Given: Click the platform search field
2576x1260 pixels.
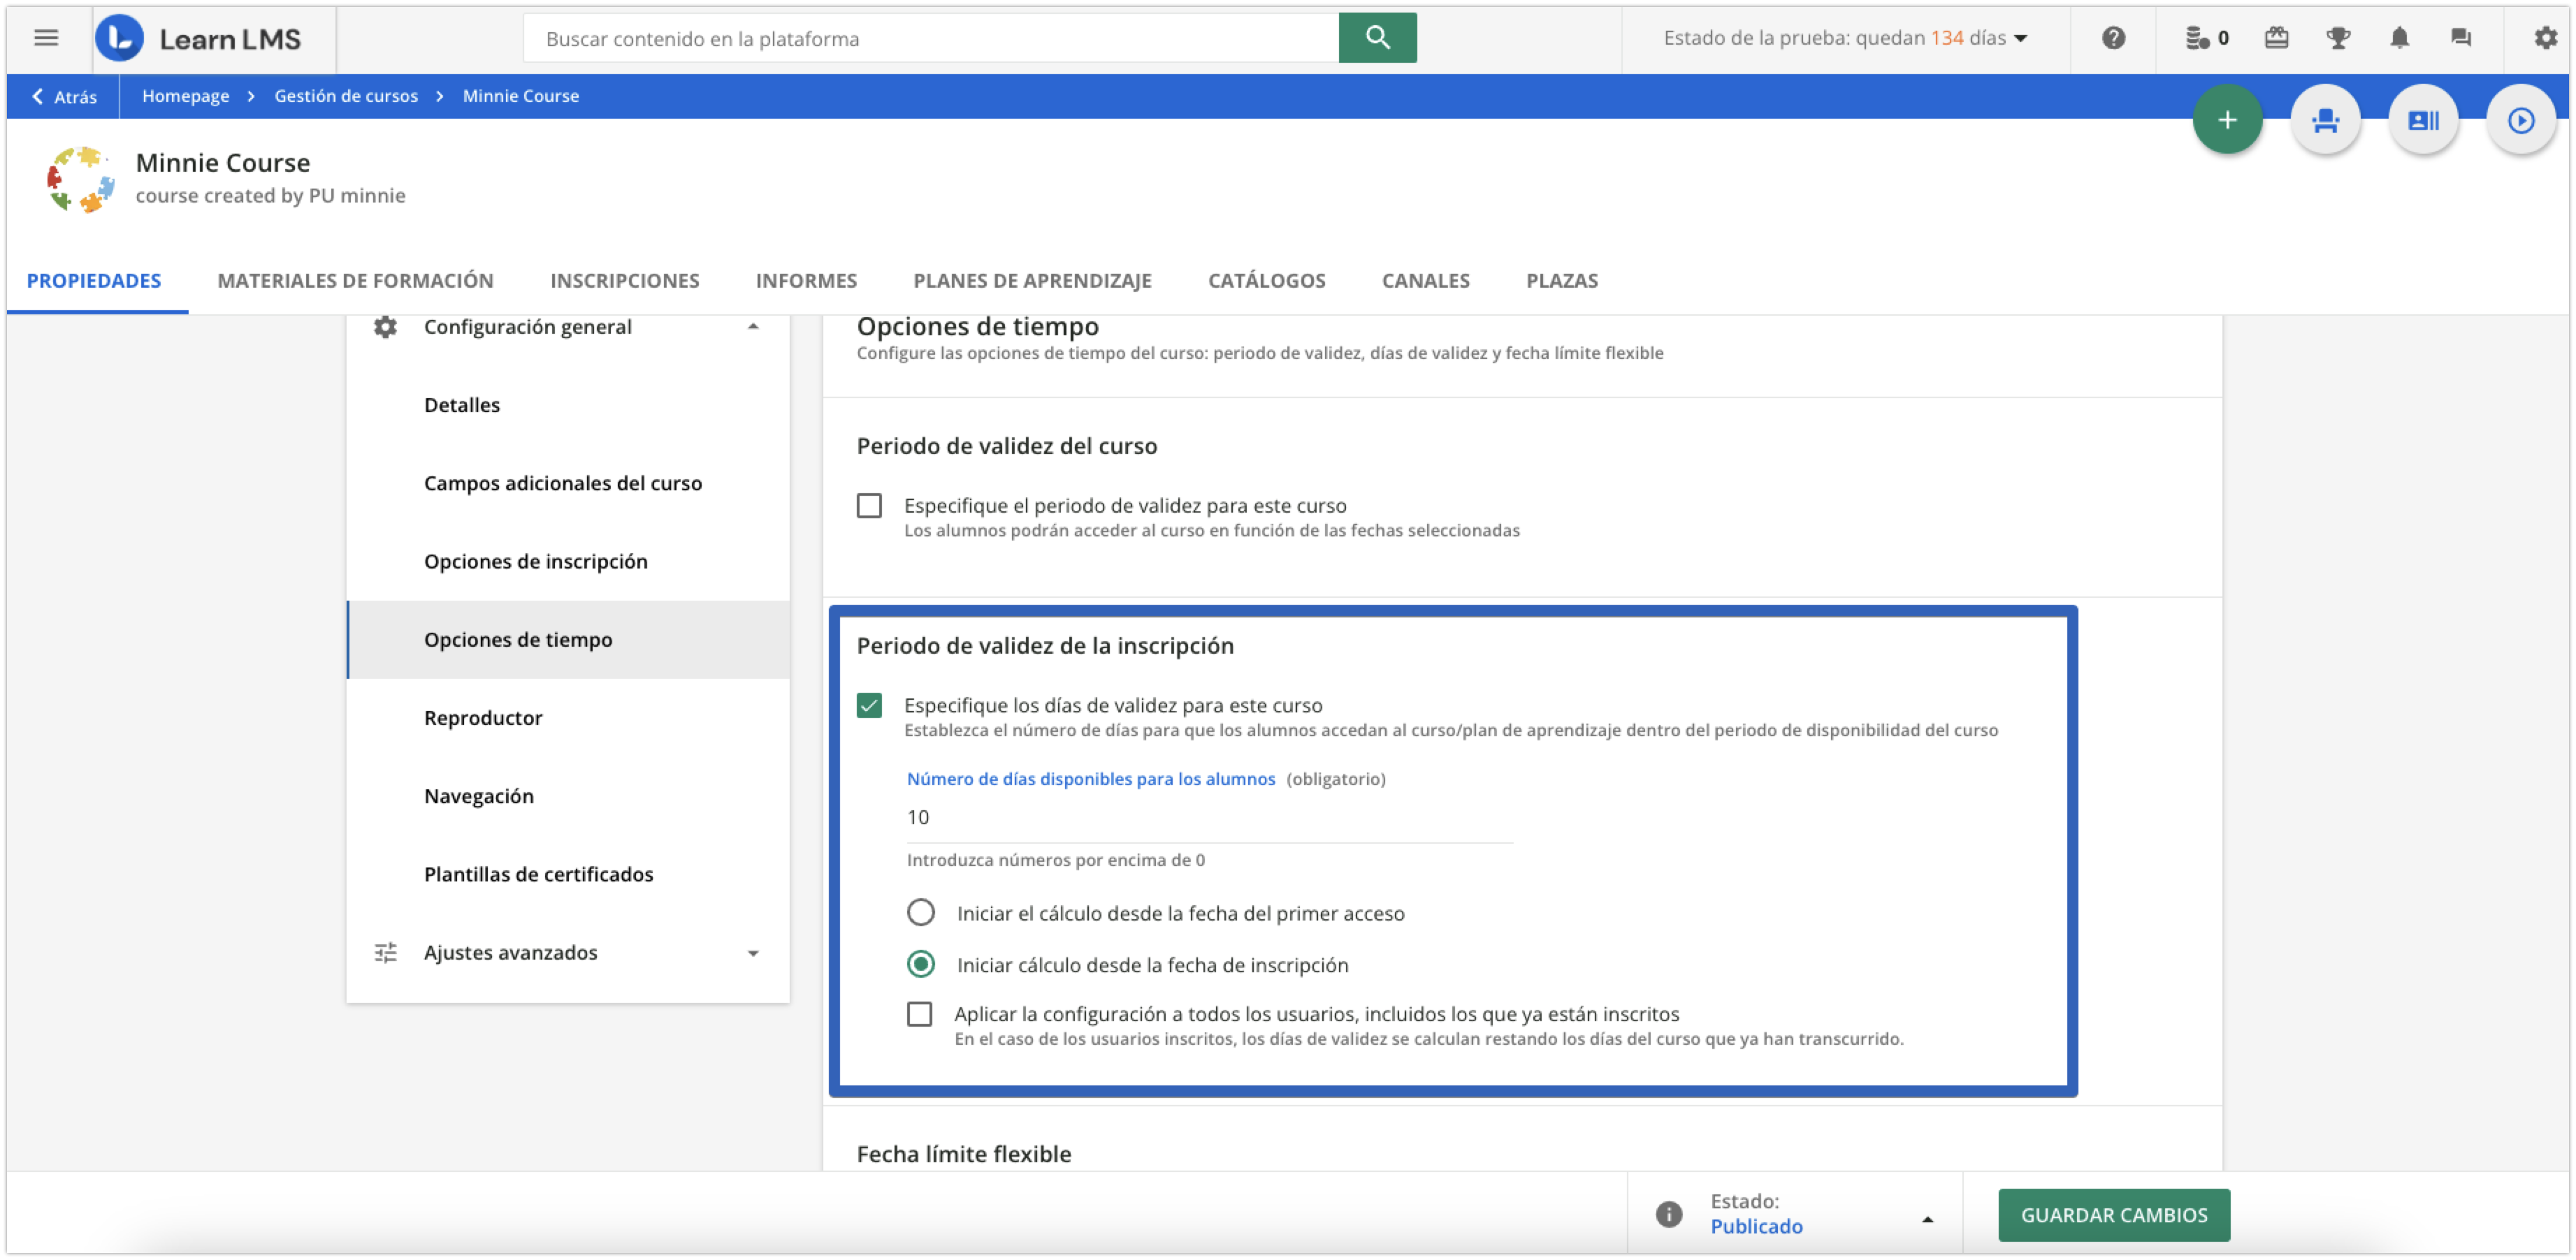Looking at the screenshot, I should coord(931,38).
